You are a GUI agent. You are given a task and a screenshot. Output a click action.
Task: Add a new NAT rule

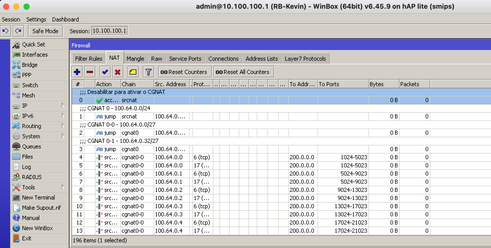click(77, 72)
